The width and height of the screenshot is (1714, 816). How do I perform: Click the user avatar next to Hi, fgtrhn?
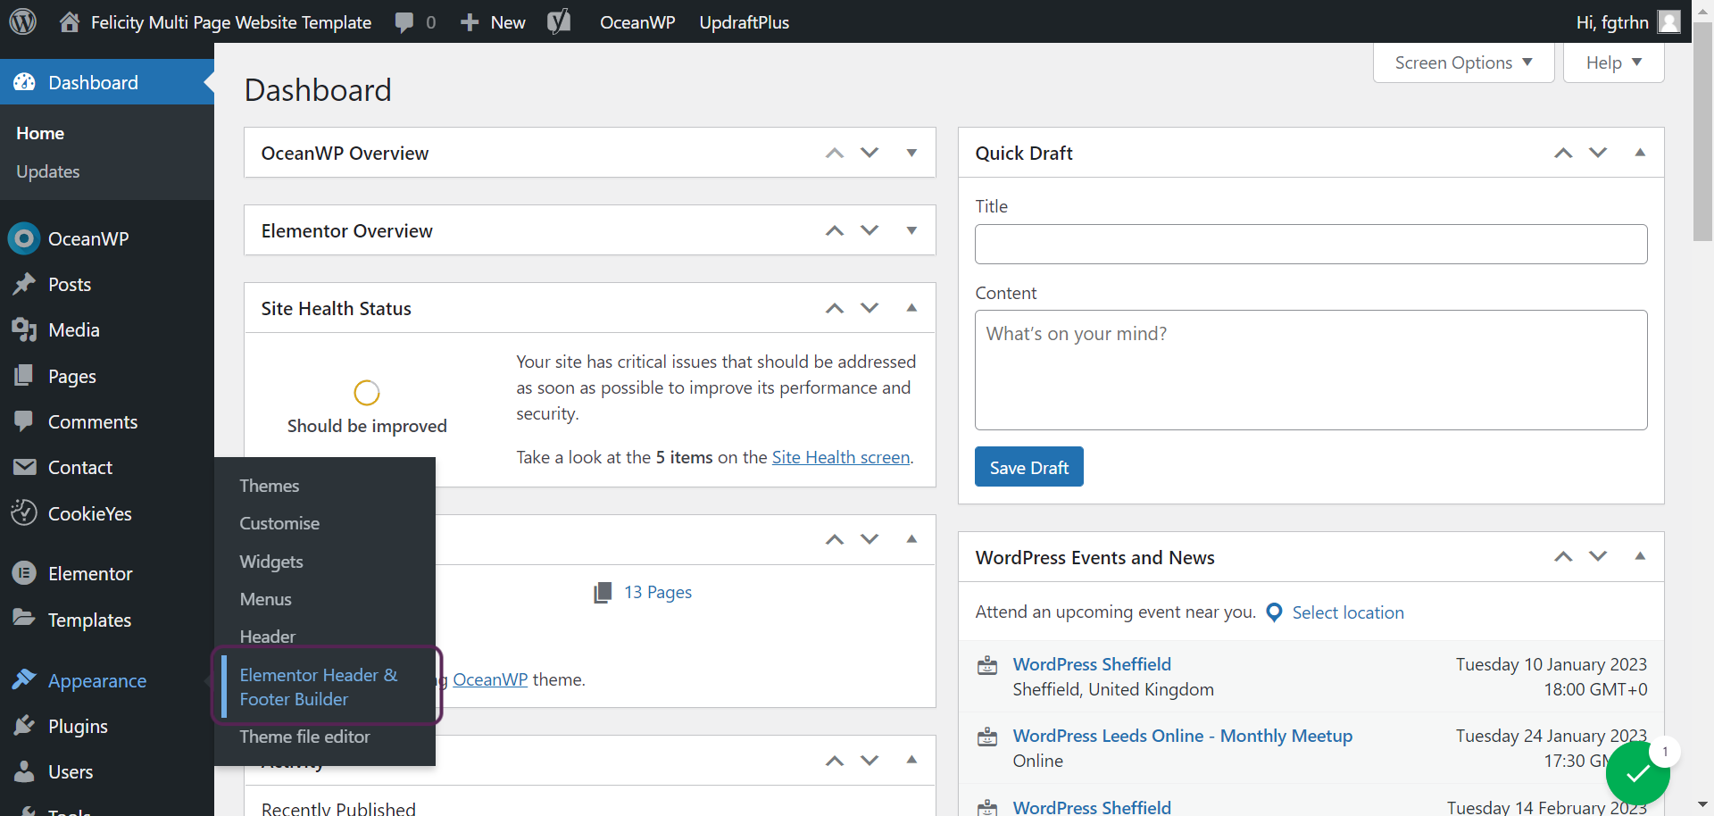[x=1668, y=21]
